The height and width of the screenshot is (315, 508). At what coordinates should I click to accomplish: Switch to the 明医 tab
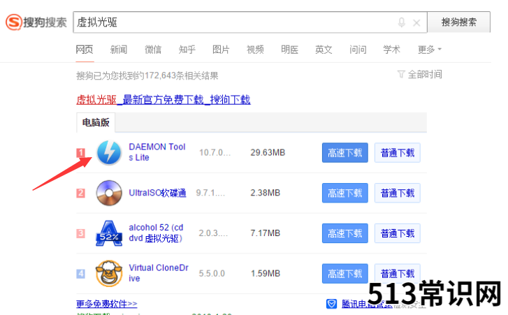290,50
